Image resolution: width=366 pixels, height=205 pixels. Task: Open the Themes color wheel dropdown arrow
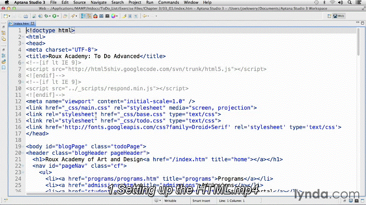pos(117,16)
